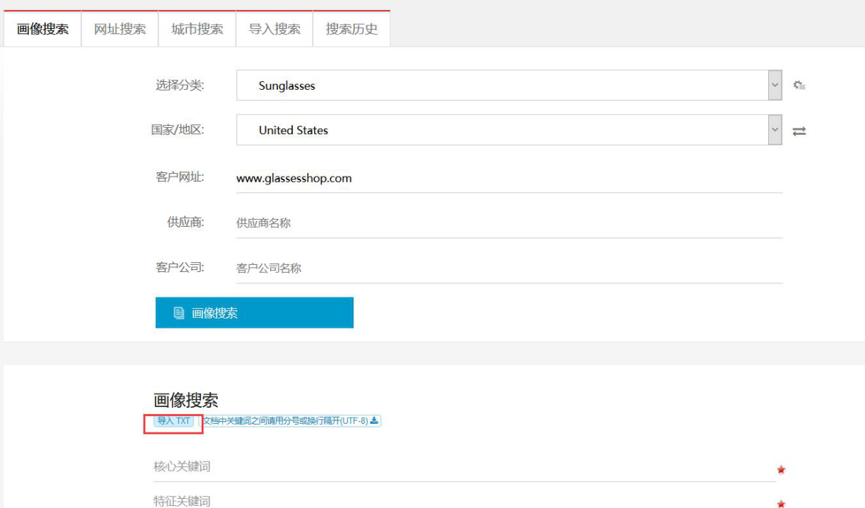Focus the 客户网址 field with www.glassesshop.com
The height and width of the screenshot is (508, 865).
(508, 178)
